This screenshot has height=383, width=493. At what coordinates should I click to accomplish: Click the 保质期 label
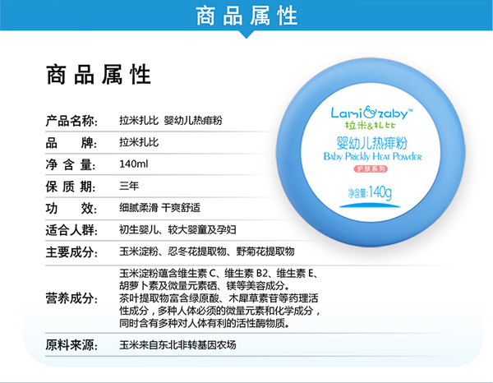(x=72, y=185)
